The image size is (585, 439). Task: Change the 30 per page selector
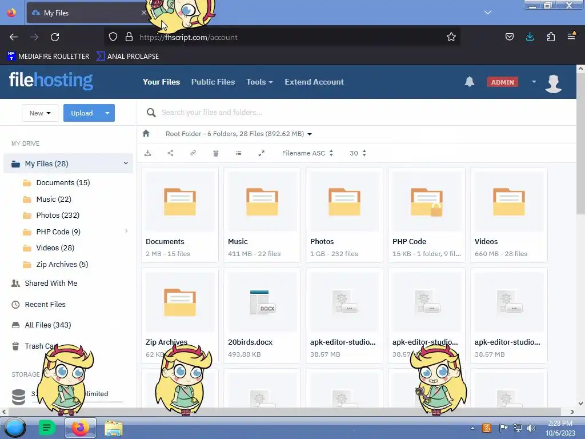[358, 153]
